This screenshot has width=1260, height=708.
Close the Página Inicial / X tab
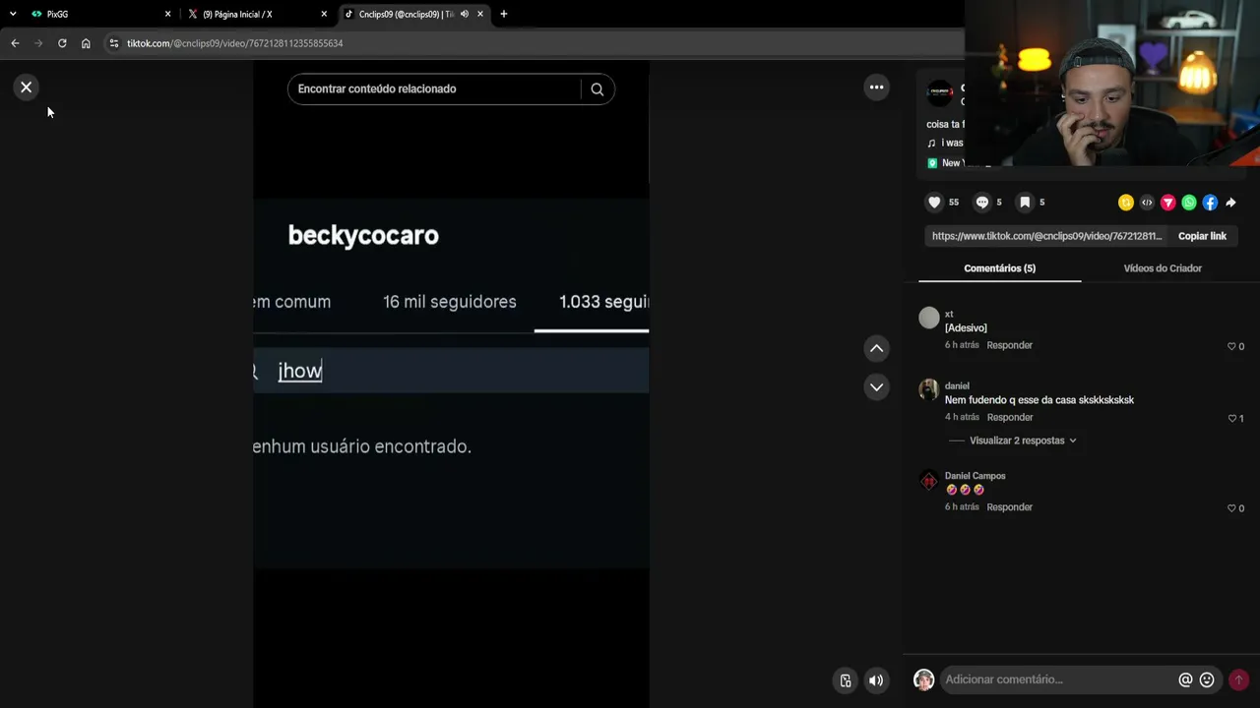point(324,14)
